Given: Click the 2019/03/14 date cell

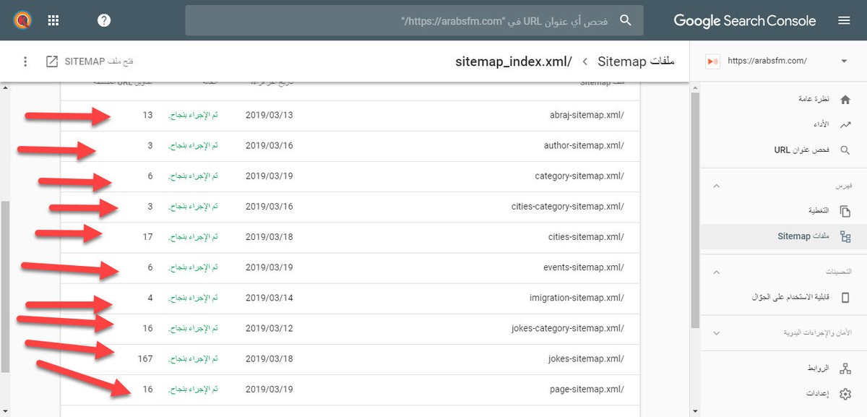Looking at the screenshot, I should click(x=269, y=298).
